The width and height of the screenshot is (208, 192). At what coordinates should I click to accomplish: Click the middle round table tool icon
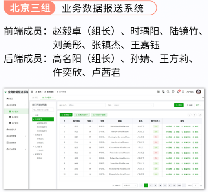click(195, 114)
